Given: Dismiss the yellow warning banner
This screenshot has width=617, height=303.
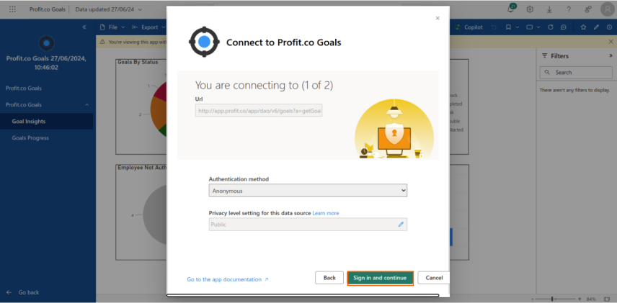Looking at the screenshot, I should [611, 41].
